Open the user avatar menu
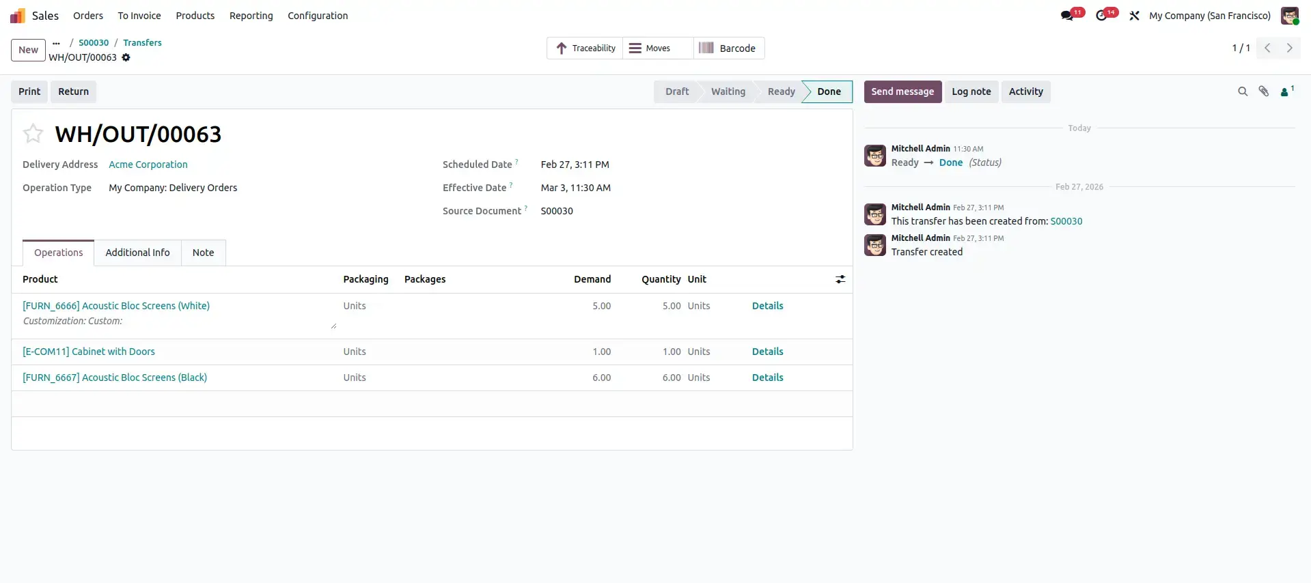 coord(1290,16)
